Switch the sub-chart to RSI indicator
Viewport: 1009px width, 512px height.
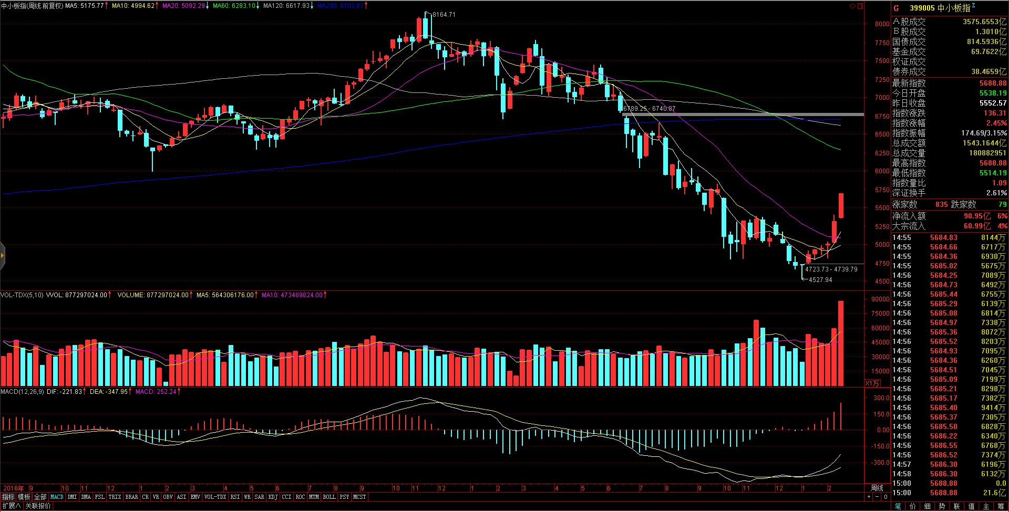[234, 497]
